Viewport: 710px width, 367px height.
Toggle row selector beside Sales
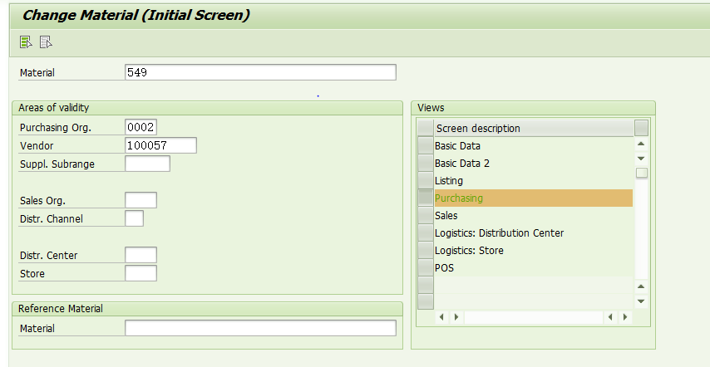426,216
